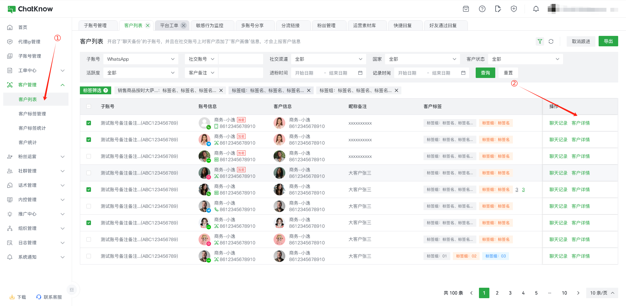Remove the first 销售商品 tag filter

[221, 90]
